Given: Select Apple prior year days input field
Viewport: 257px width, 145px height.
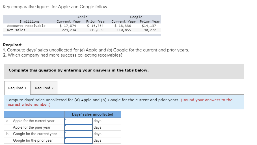Looking at the screenshot, I should click(x=79, y=127).
